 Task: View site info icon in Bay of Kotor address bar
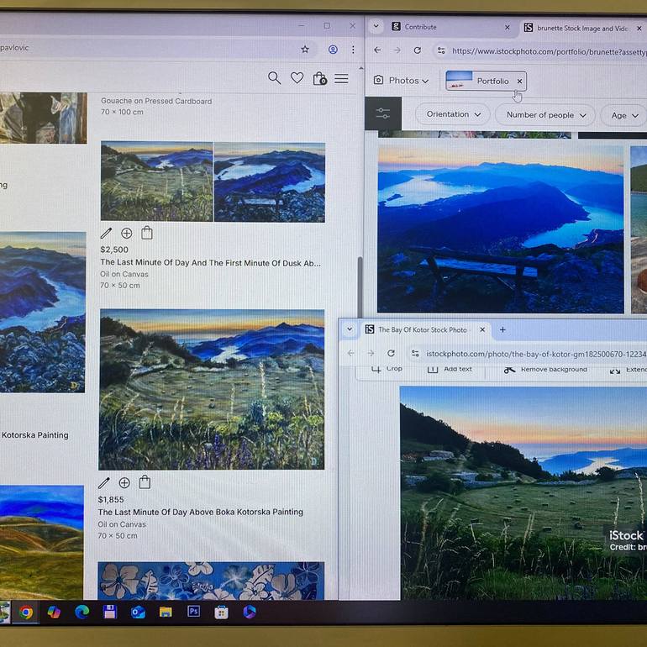click(415, 354)
